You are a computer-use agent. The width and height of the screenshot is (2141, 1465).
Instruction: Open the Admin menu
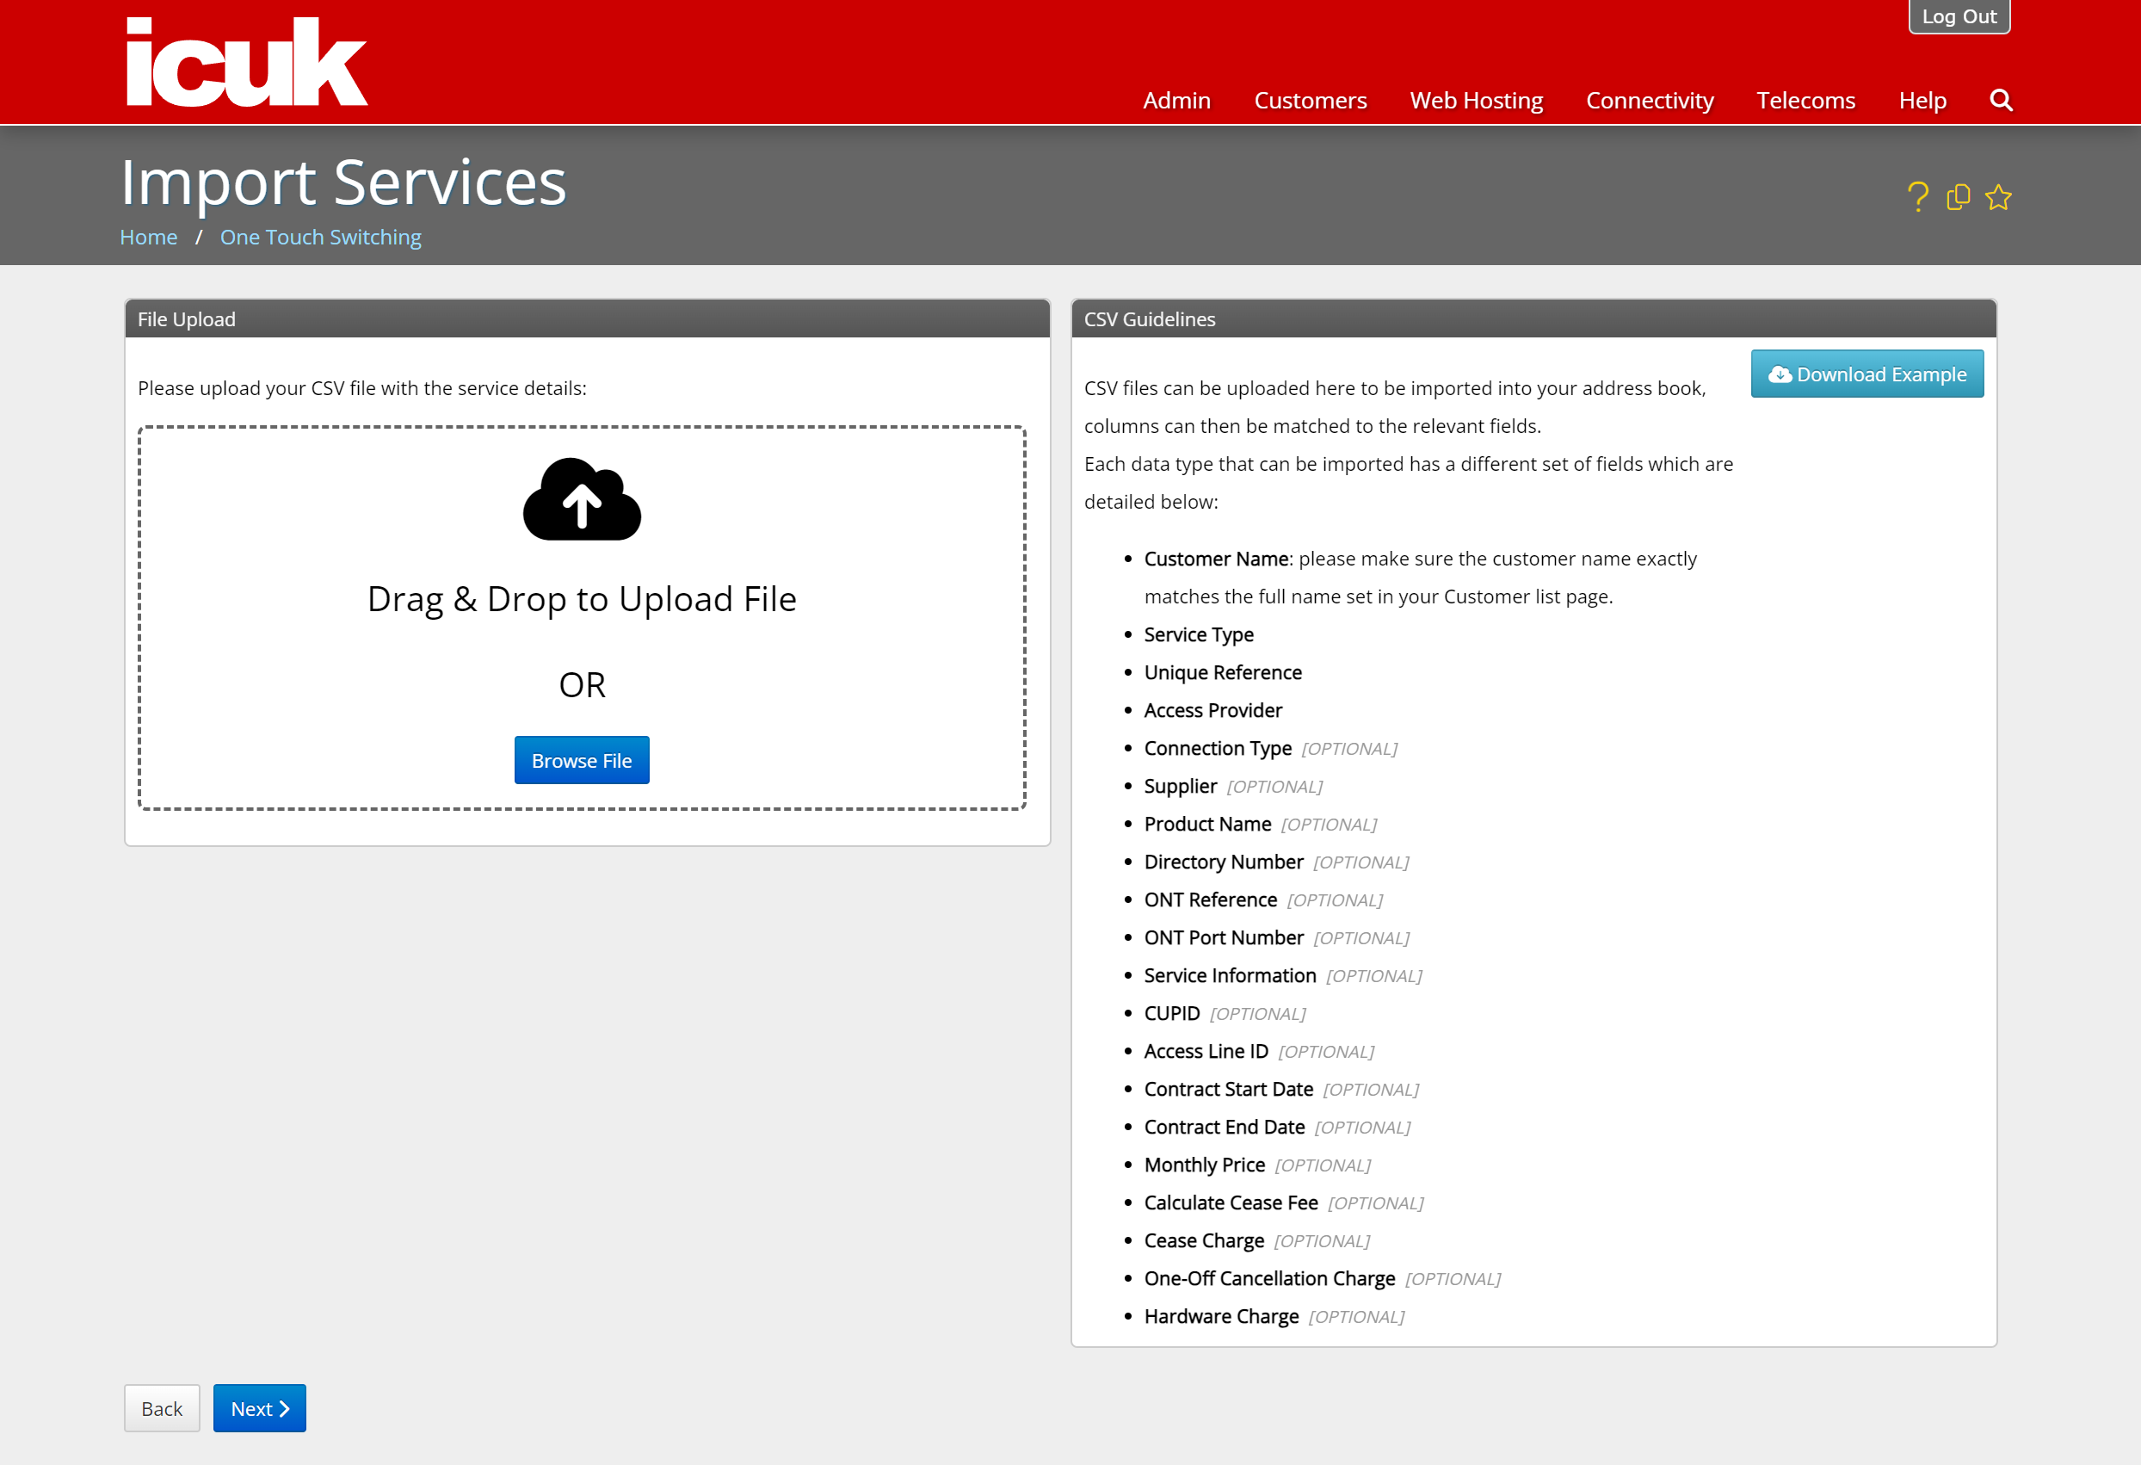click(x=1176, y=100)
